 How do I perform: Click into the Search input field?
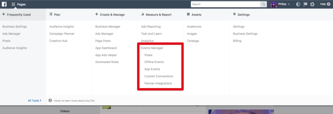(226, 4)
